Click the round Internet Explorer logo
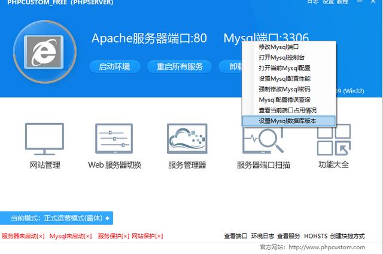Viewport: 383px width, 254px height. tap(45, 52)
